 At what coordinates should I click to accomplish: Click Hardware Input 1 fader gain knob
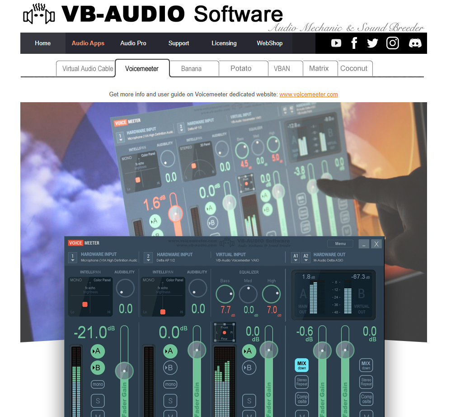click(124, 371)
